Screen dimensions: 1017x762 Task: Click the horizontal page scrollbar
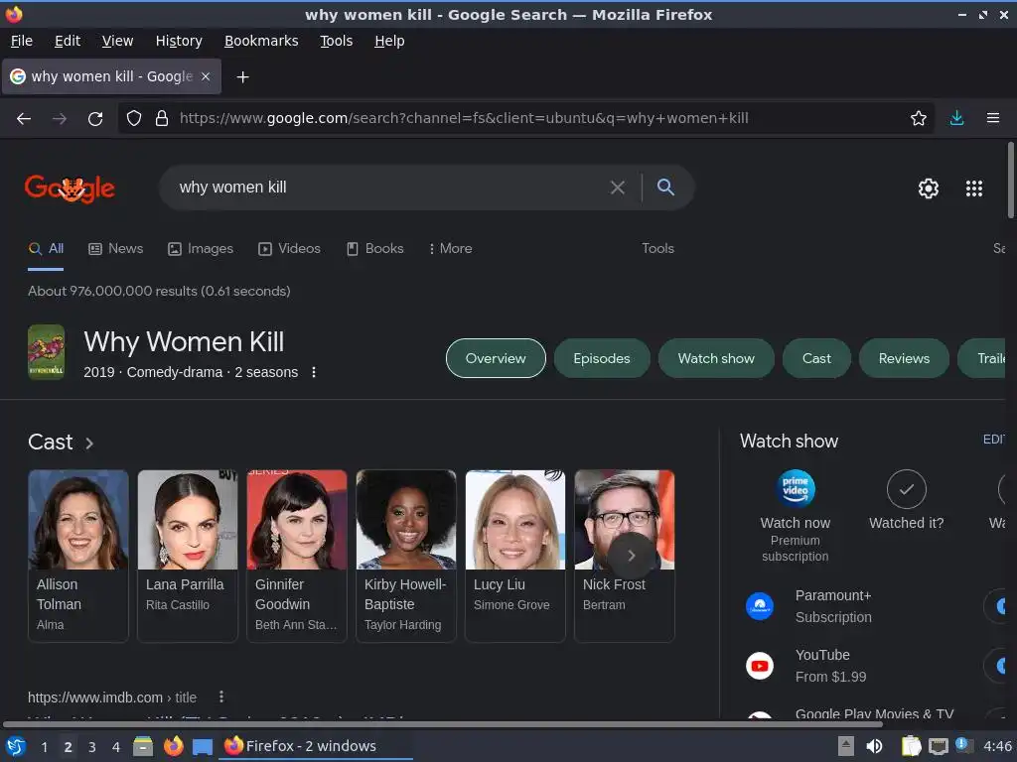tap(442, 723)
